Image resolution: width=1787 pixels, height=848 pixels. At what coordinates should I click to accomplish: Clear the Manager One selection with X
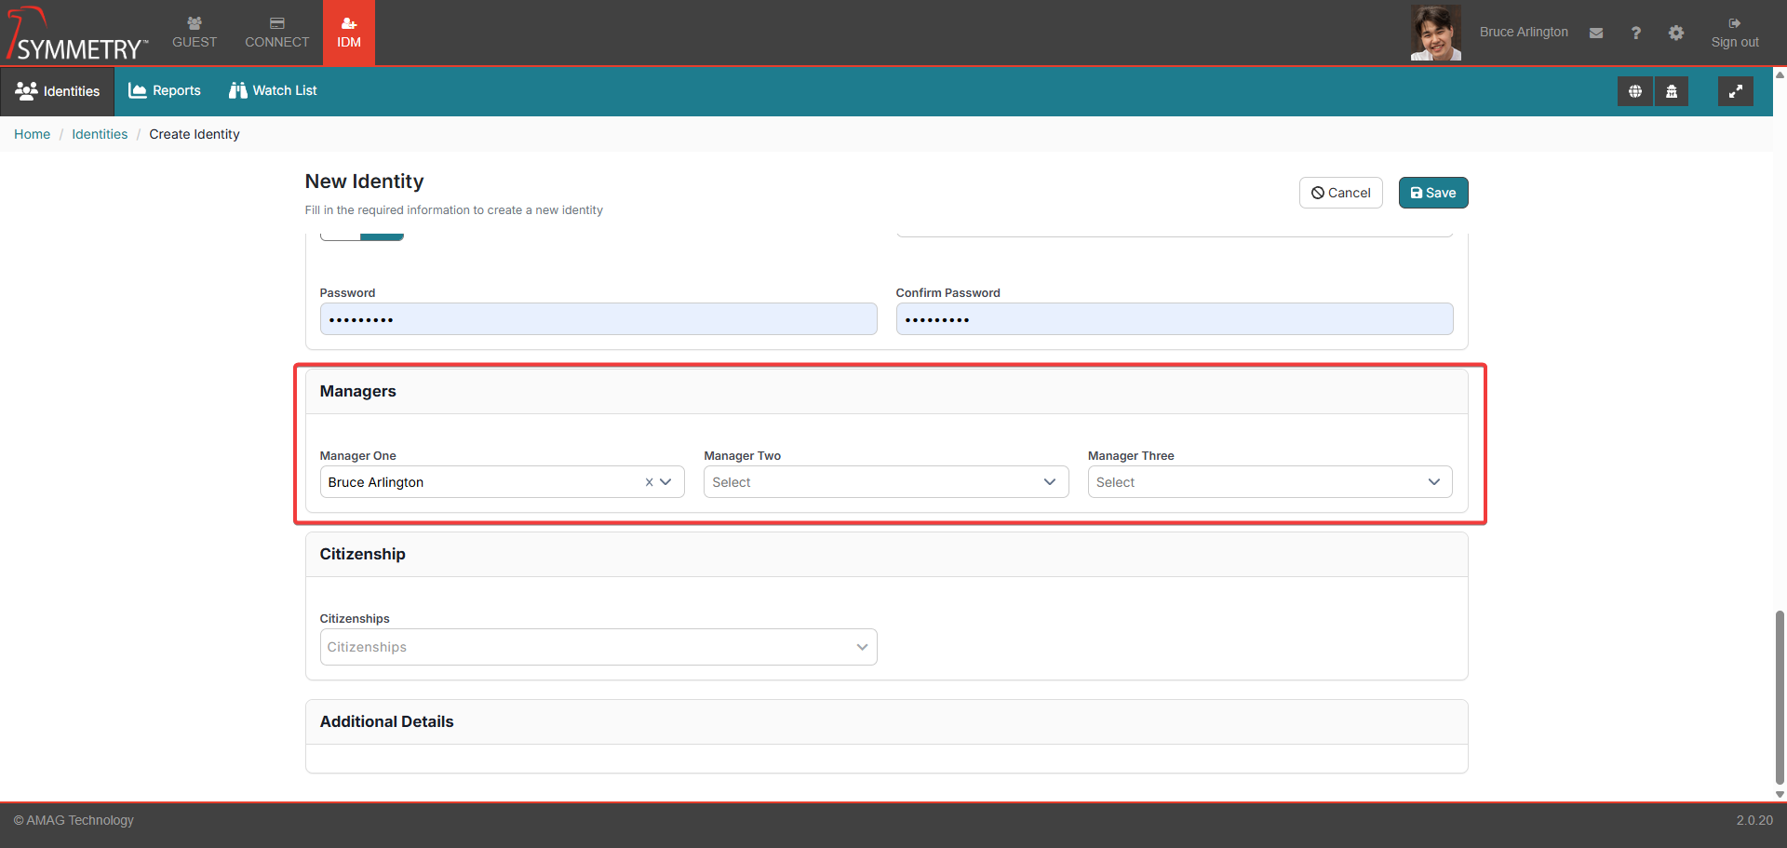pyautogui.click(x=649, y=482)
